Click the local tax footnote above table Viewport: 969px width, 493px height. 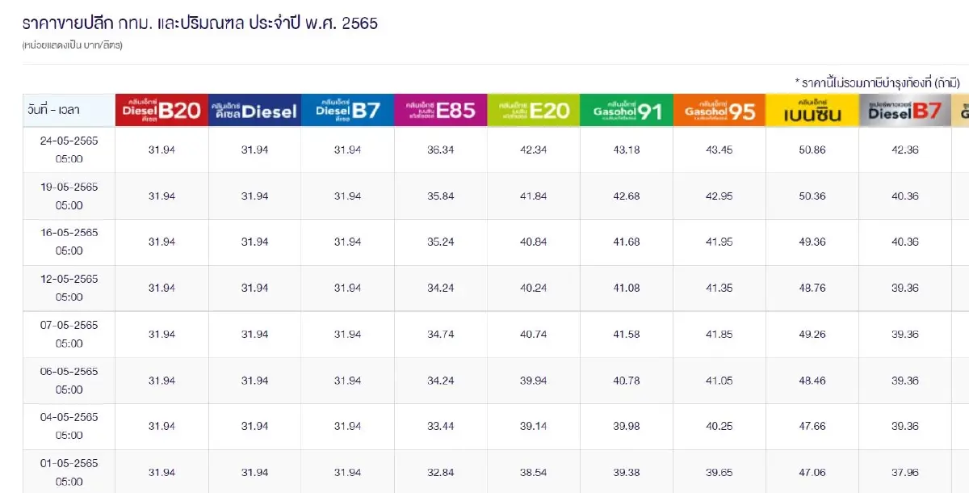(x=877, y=82)
